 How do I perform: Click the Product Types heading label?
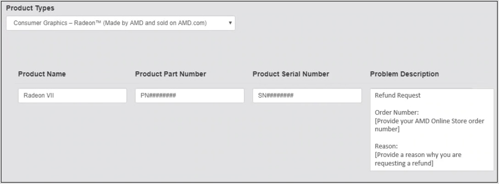(x=30, y=8)
